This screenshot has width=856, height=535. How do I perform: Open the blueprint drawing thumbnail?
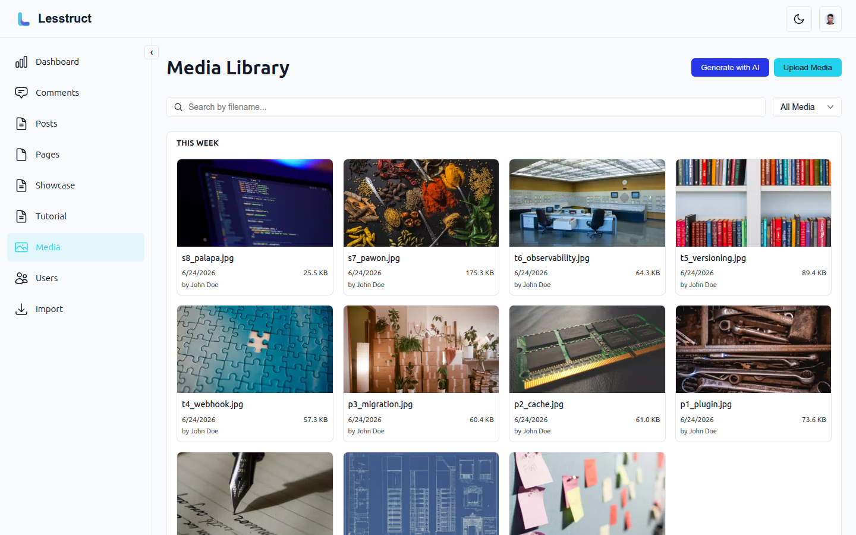(421, 494)
